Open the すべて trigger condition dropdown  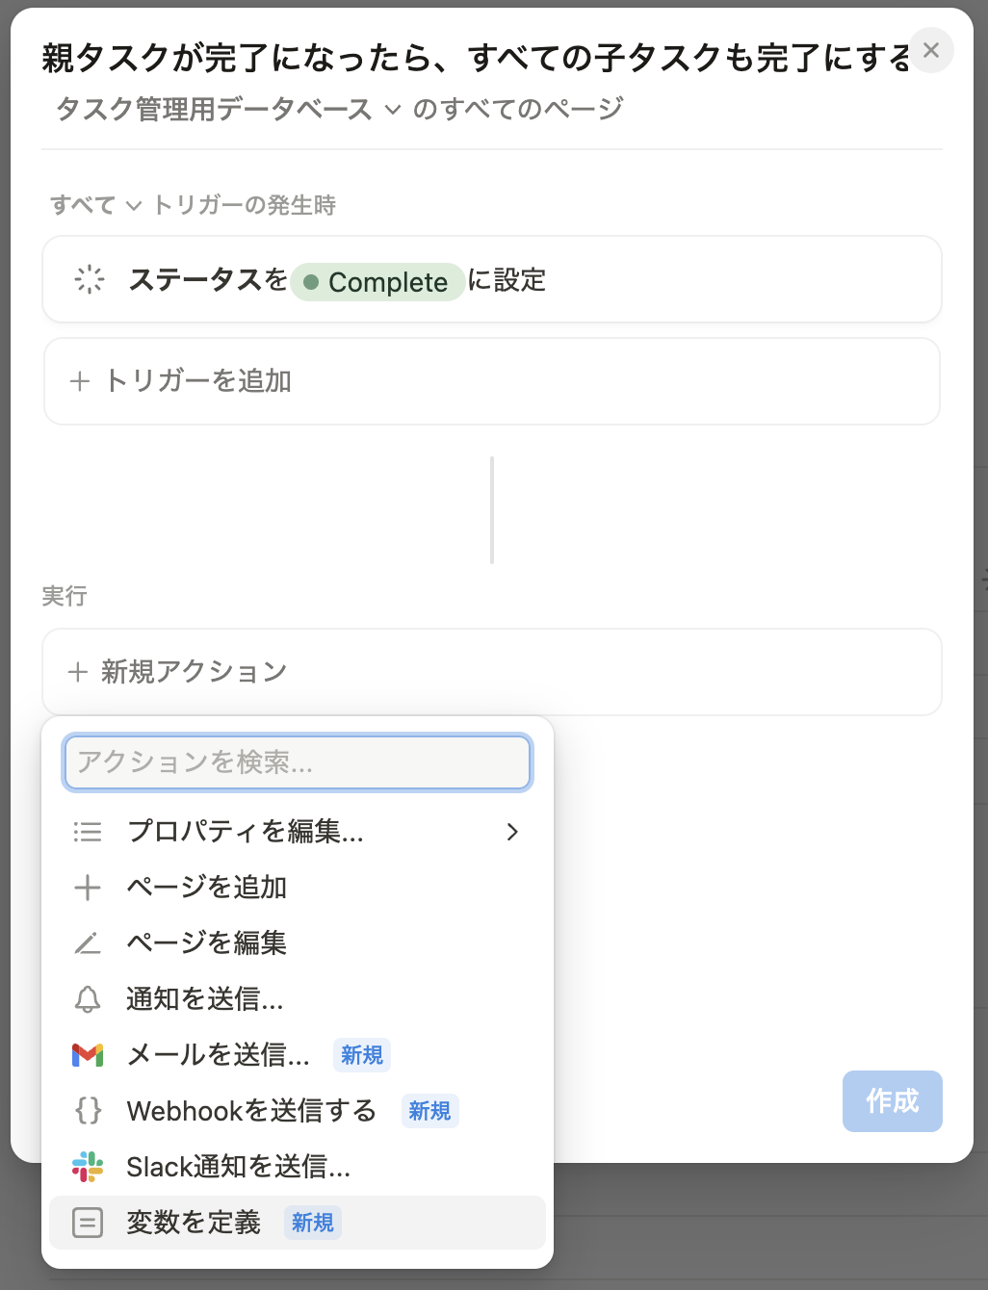pos(95,205)
